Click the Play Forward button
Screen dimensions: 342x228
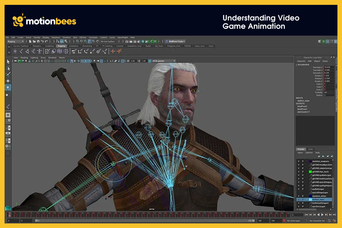322,215
